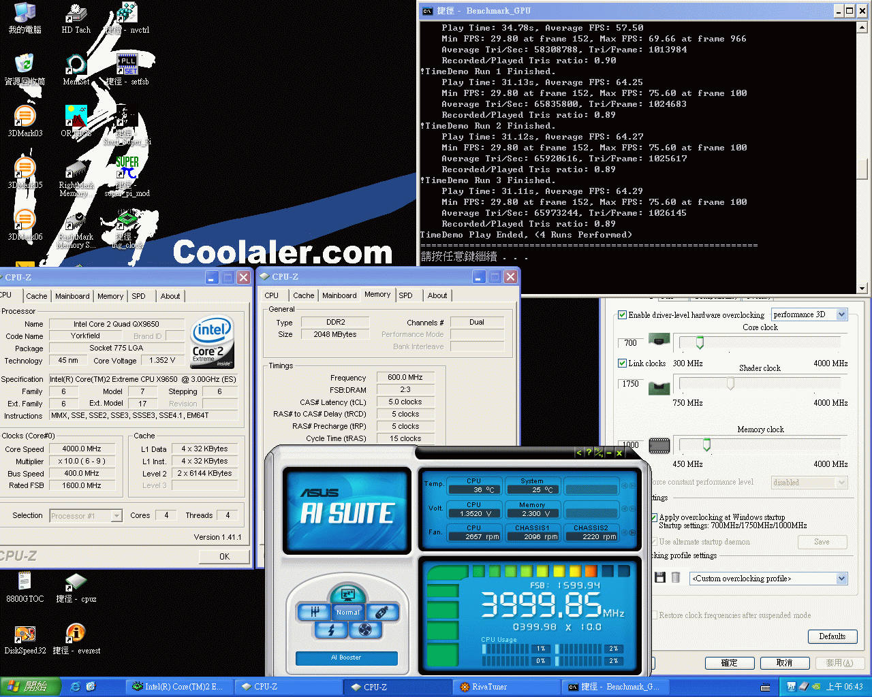Open the 8800GTOC text file icon
The height and width of the screenshot is (697, 872).
click(x=25, y=587)
